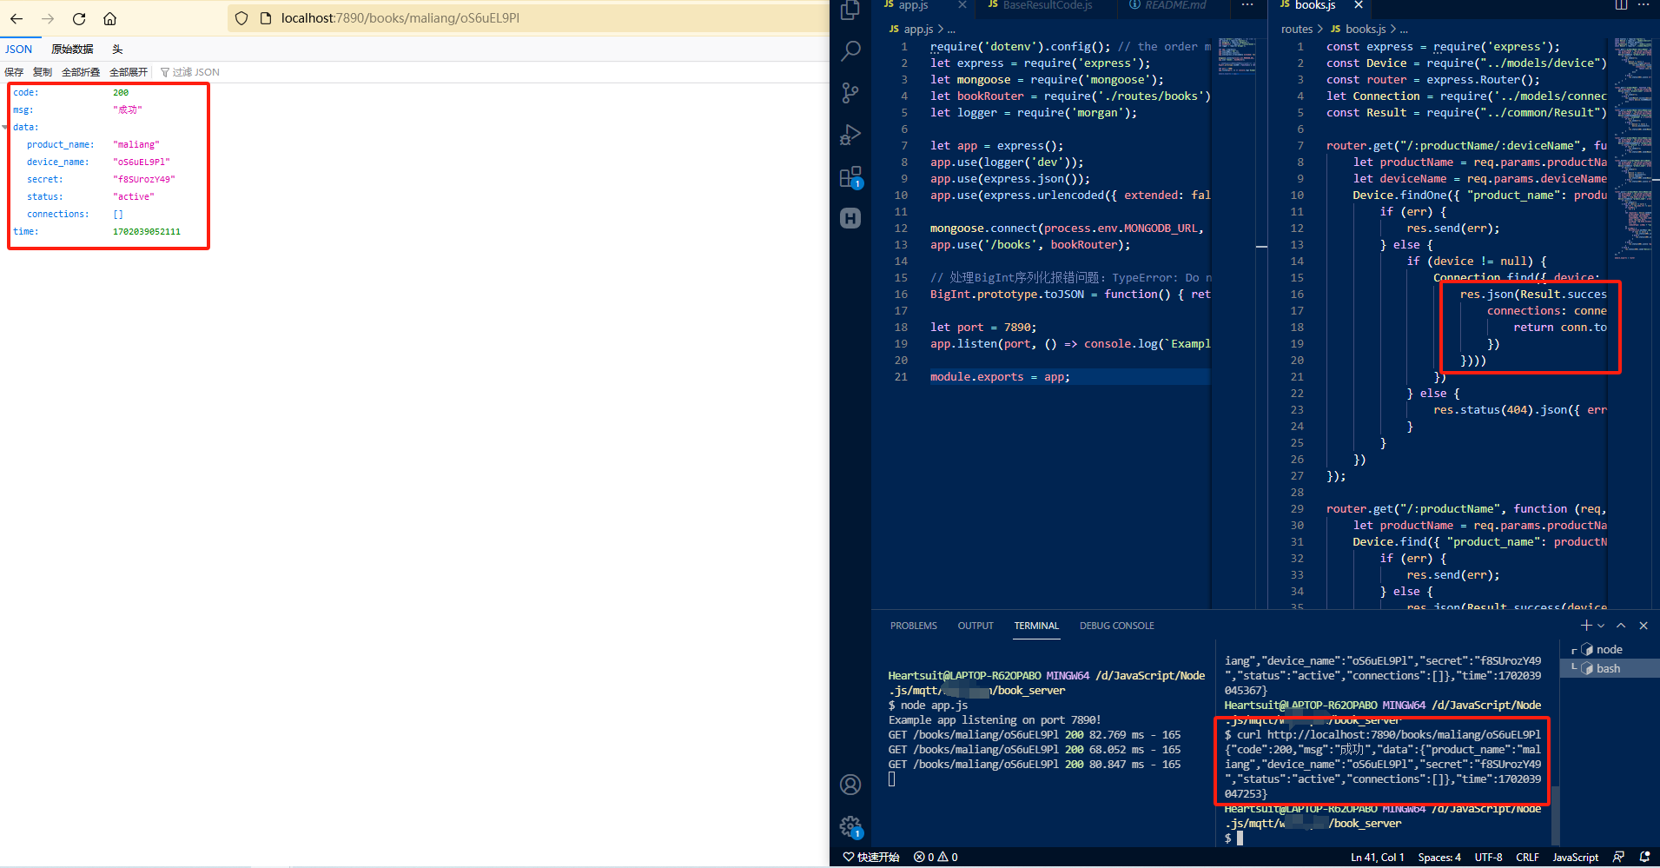Reload the localhost page

click(x=79, y=18)
